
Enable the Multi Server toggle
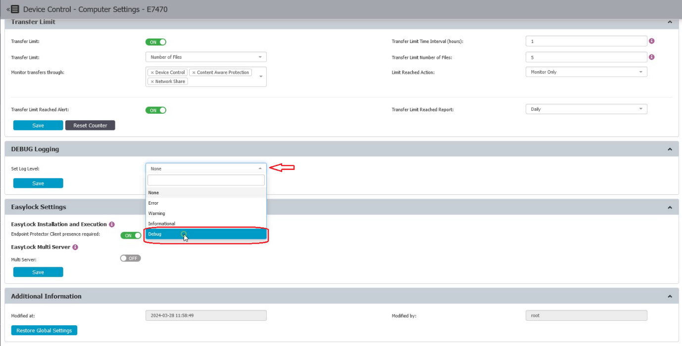[x=131, y=258]
